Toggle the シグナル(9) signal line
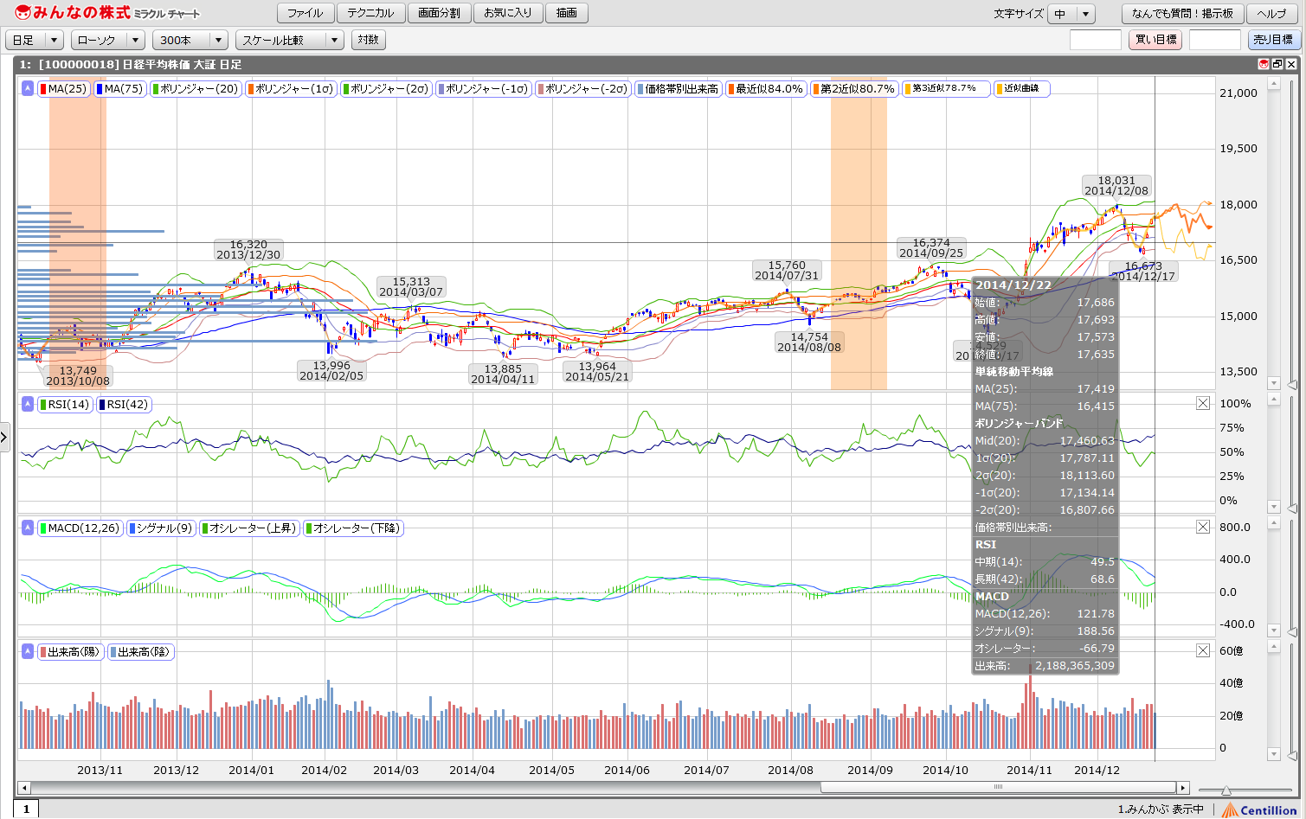 point(161,528)
